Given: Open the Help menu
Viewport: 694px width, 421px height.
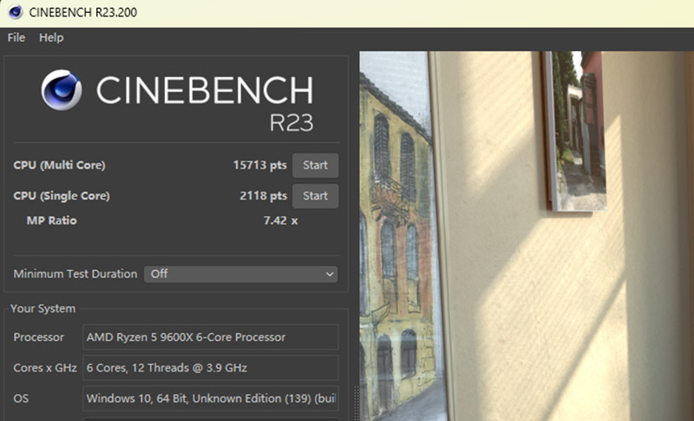Looking at the screenshot, I should (x=51, y=37).
